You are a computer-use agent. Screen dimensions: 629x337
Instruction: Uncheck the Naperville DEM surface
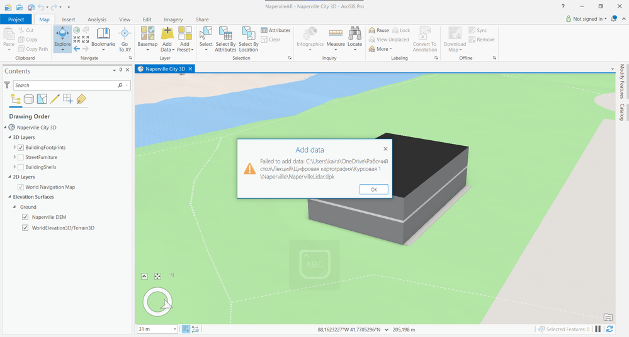pyautogui.click(x=25, y=217)
